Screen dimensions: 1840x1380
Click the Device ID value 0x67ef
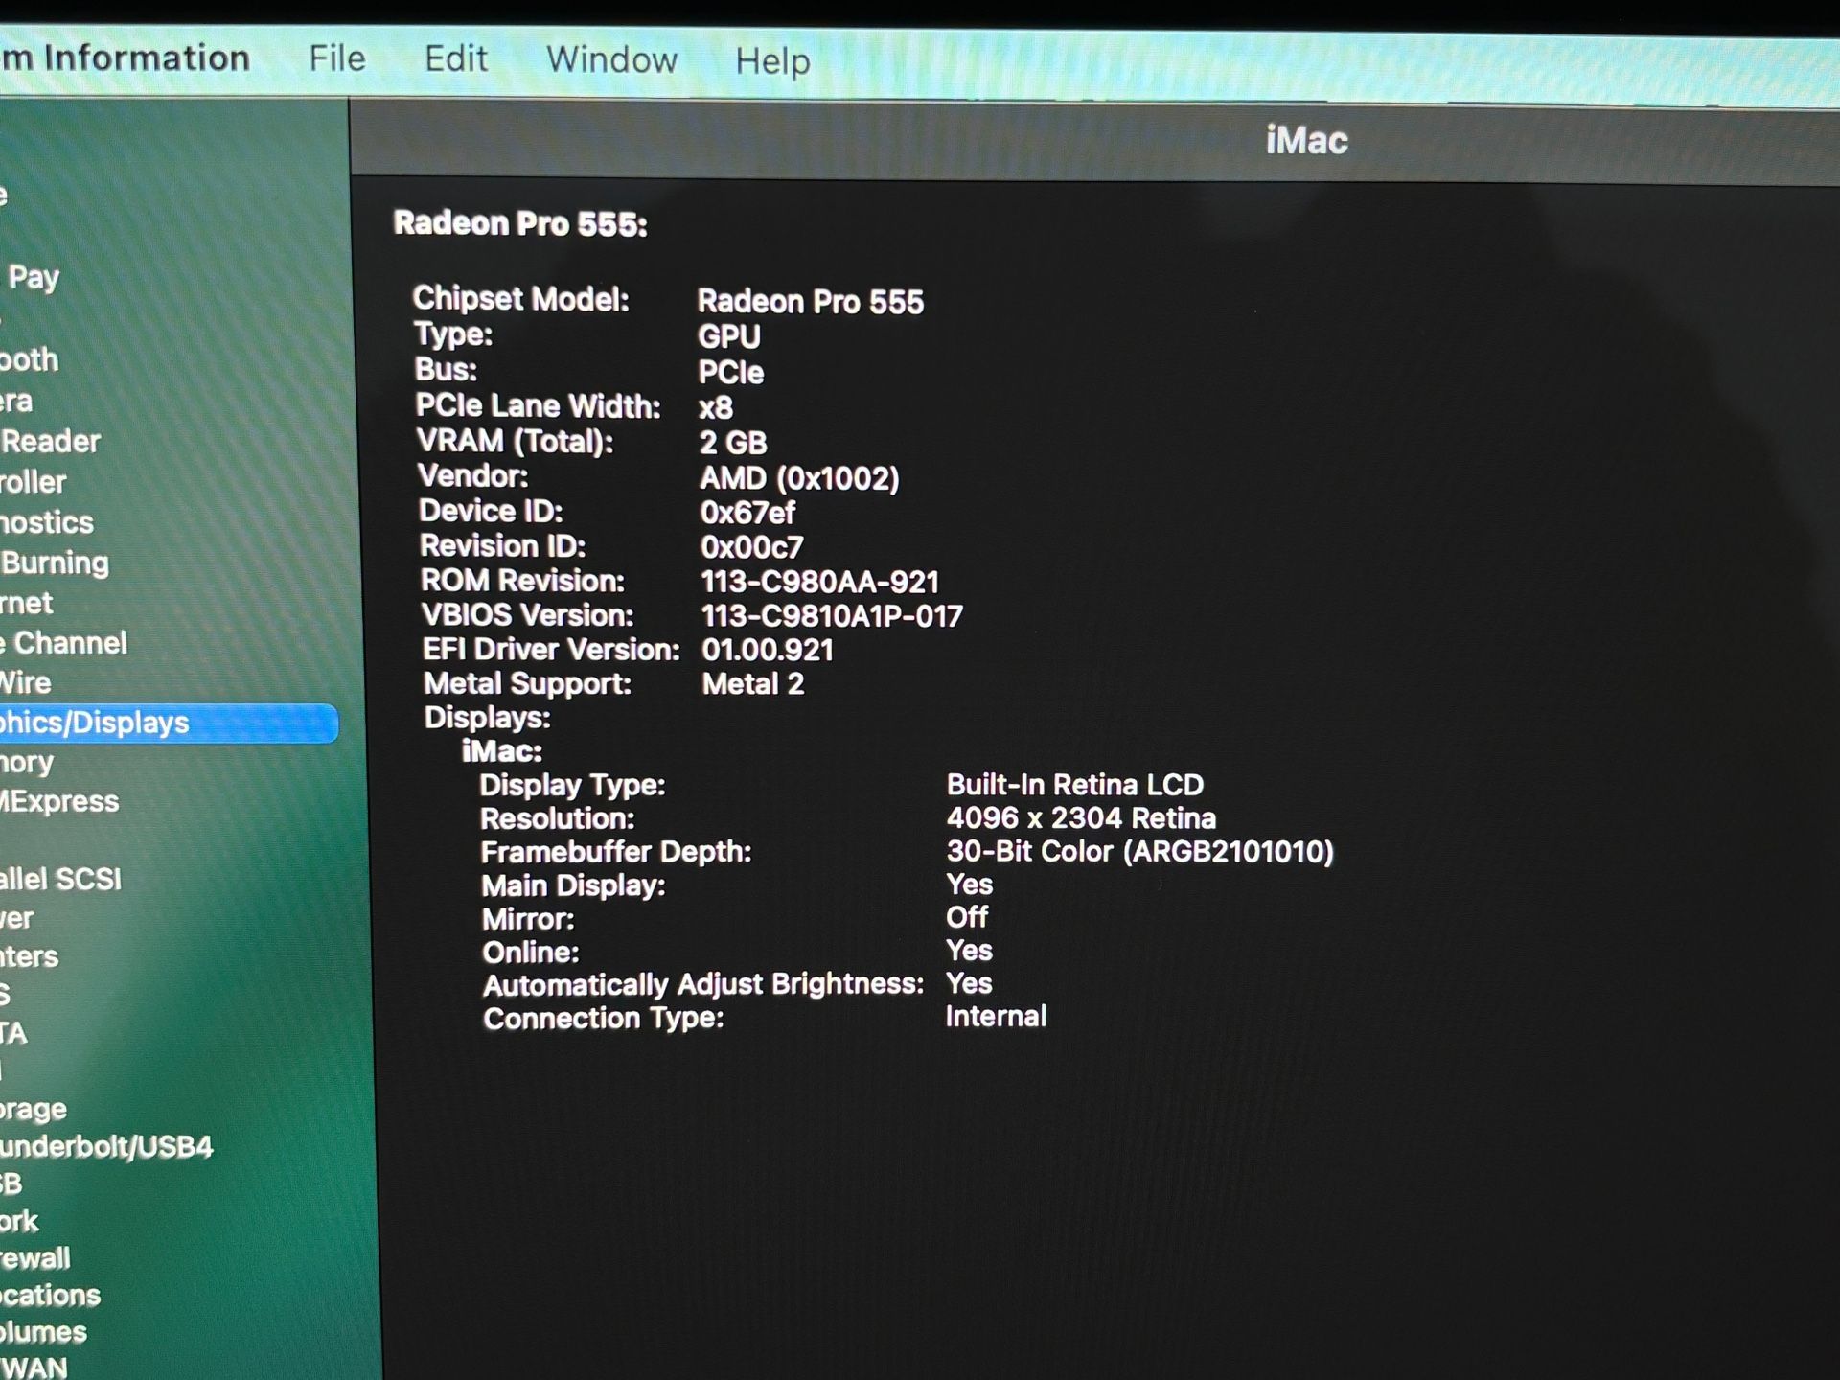[x=747, y=513]
